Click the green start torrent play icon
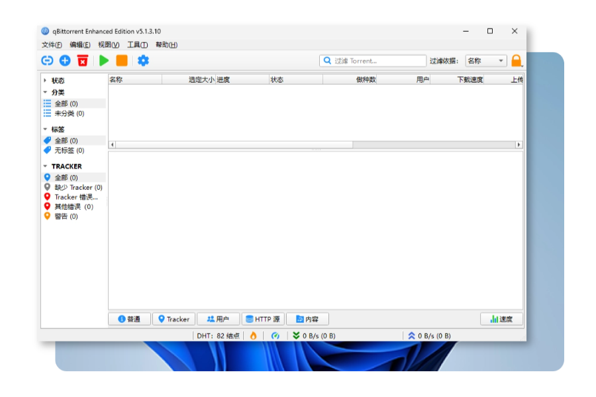This screenshot has height=397, width=596. pos(104,61)
